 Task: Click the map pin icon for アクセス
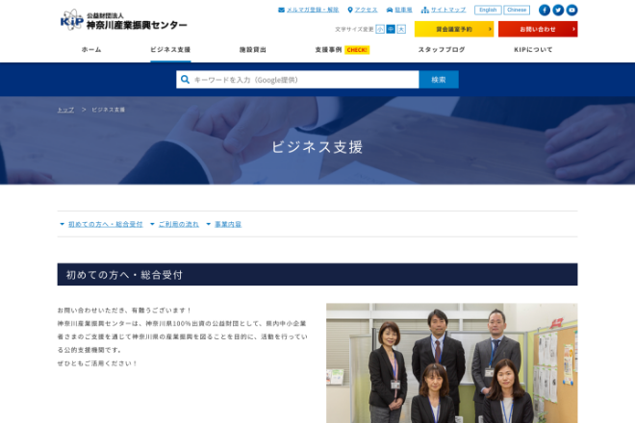[x=350, y=10]
